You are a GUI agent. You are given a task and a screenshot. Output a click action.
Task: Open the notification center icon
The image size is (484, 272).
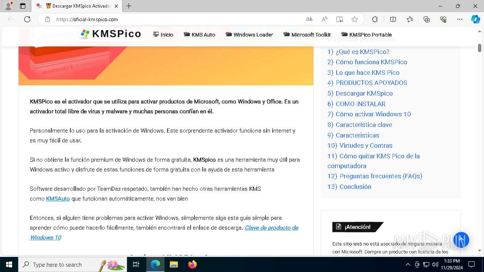(472, 264)
